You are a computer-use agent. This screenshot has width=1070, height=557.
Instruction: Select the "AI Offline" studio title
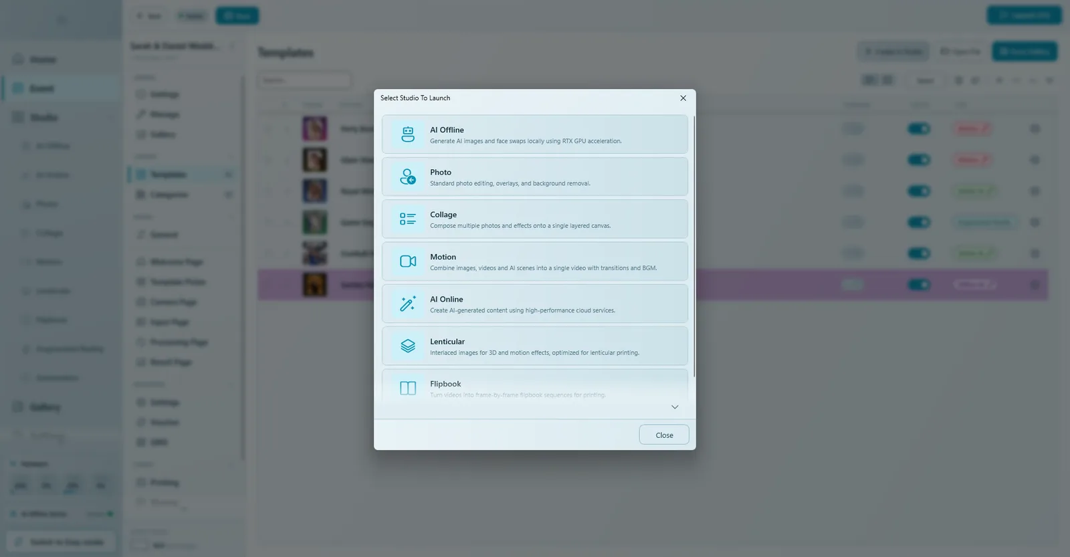[447, 130]
